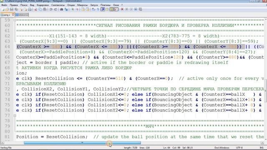Screen dimensions: 267x150
Task: Select line via line number 64
Action: coord(7,47)
